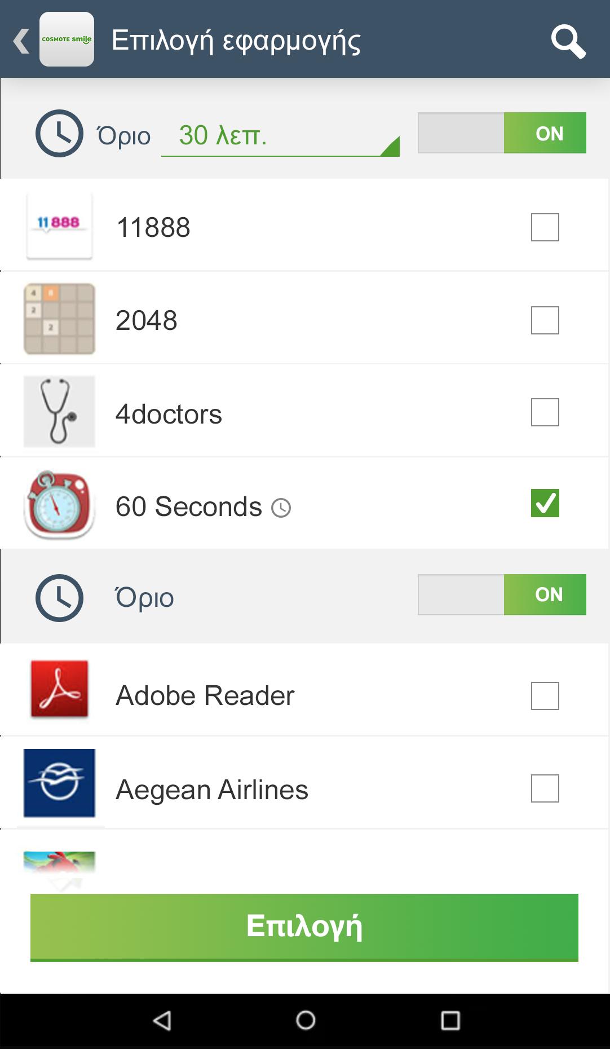
Task: Tap the COSMOTE smile logo
Action: (67, 39)
